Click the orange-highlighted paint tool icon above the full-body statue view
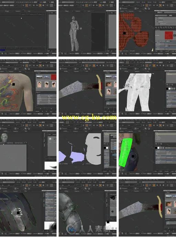 coord(87,5)
